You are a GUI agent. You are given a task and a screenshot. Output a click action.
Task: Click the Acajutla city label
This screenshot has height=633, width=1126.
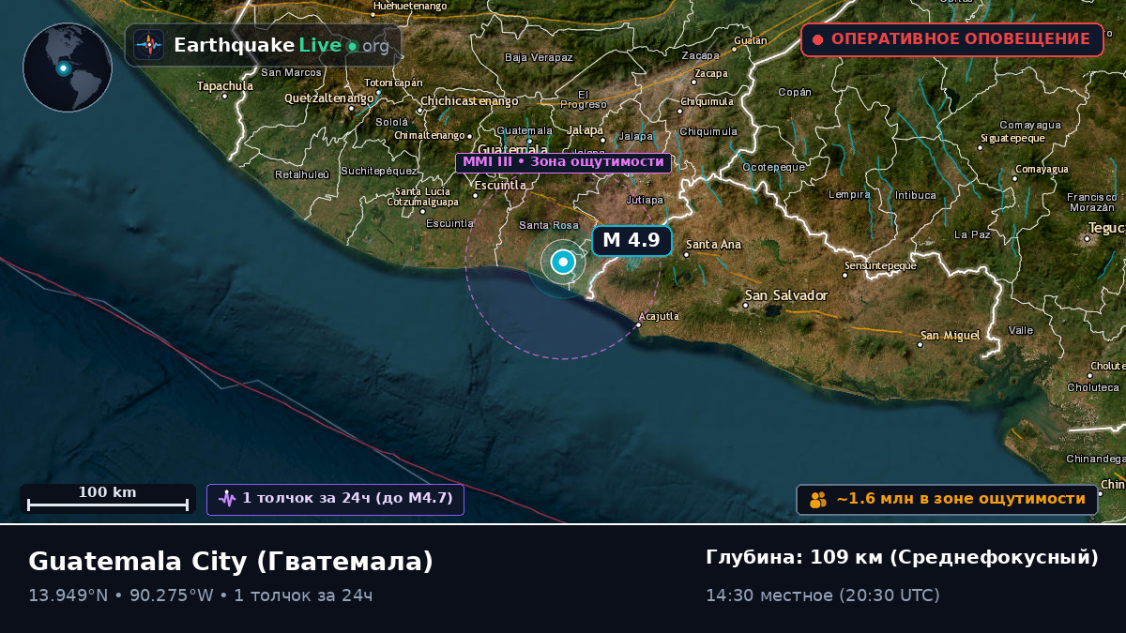658,316
